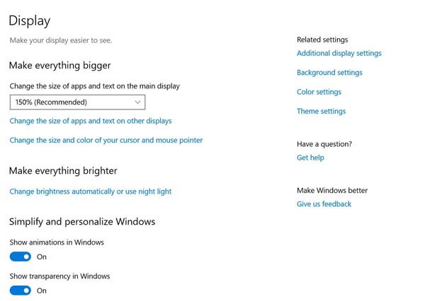
Task: Click the Related settings label
Action: 322,40
